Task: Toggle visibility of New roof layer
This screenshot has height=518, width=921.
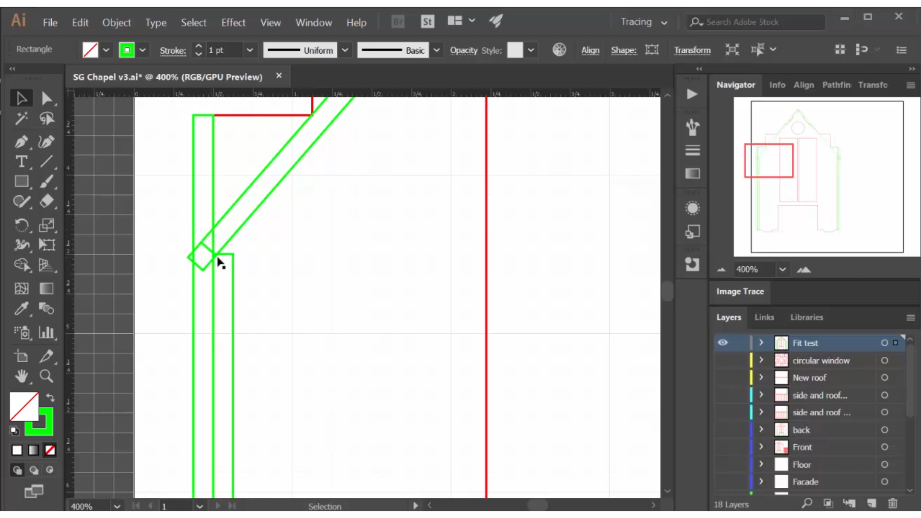Action: [x=723, y=377]
